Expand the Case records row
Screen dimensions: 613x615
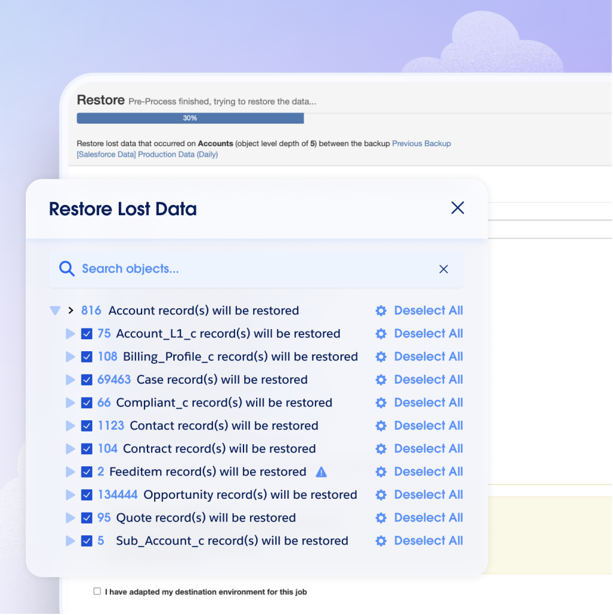(70, 379)
